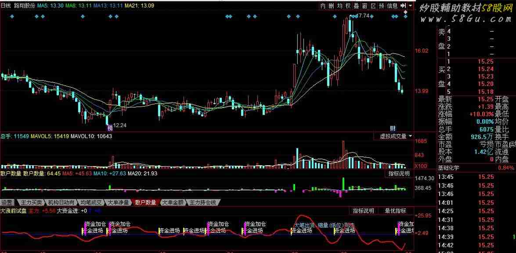This screenshot has height=253, width=516.
Task: Toggle the 叠 overlay button
Action: 357,6
